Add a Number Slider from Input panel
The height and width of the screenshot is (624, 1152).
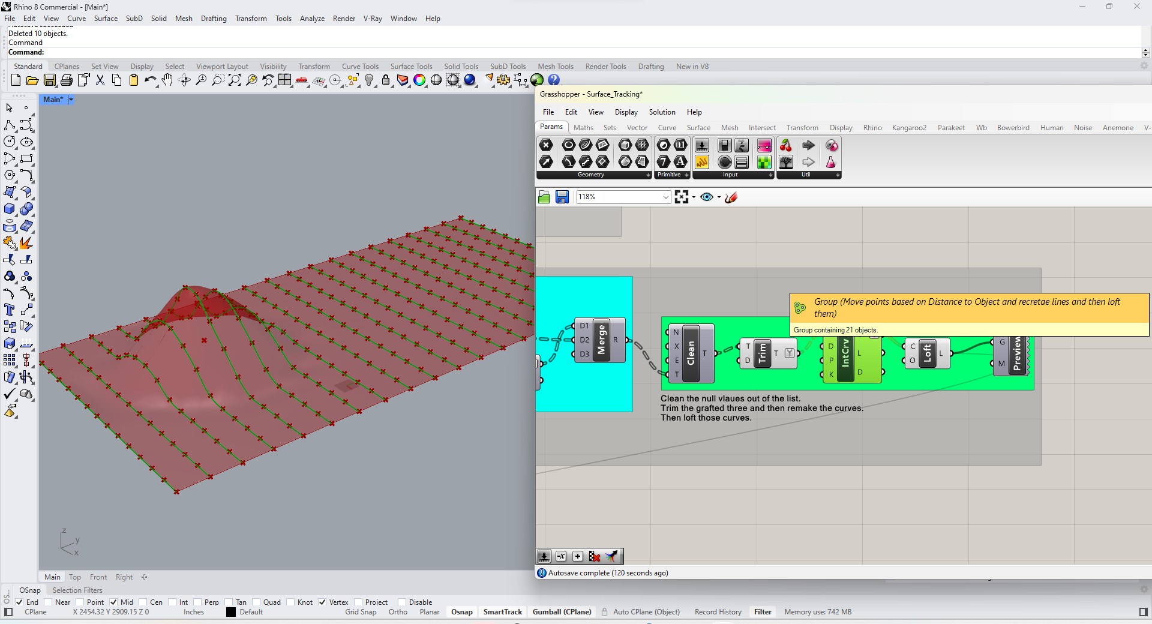[x=701, y=146]
